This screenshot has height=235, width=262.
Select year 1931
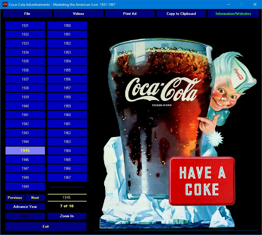click(25, 26)
